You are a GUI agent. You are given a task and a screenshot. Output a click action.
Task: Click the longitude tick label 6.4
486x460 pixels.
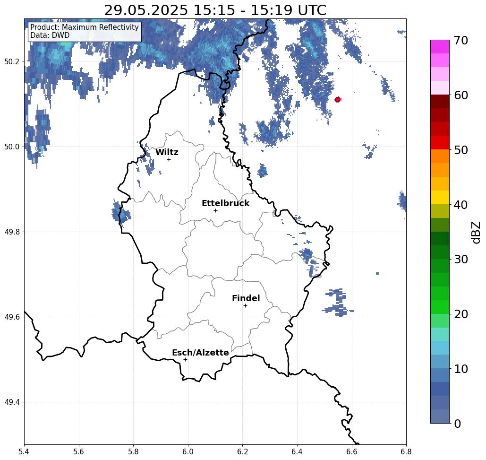(x=297, y=451)
